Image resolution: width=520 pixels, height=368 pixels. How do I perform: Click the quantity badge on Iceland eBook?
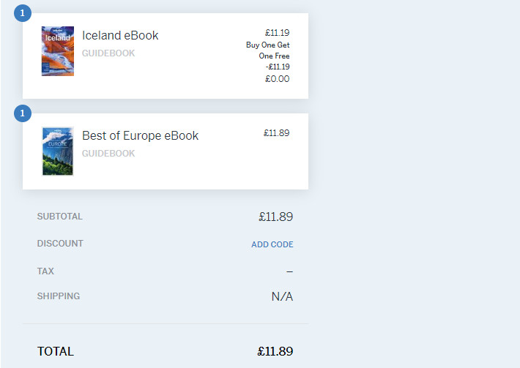23,13
